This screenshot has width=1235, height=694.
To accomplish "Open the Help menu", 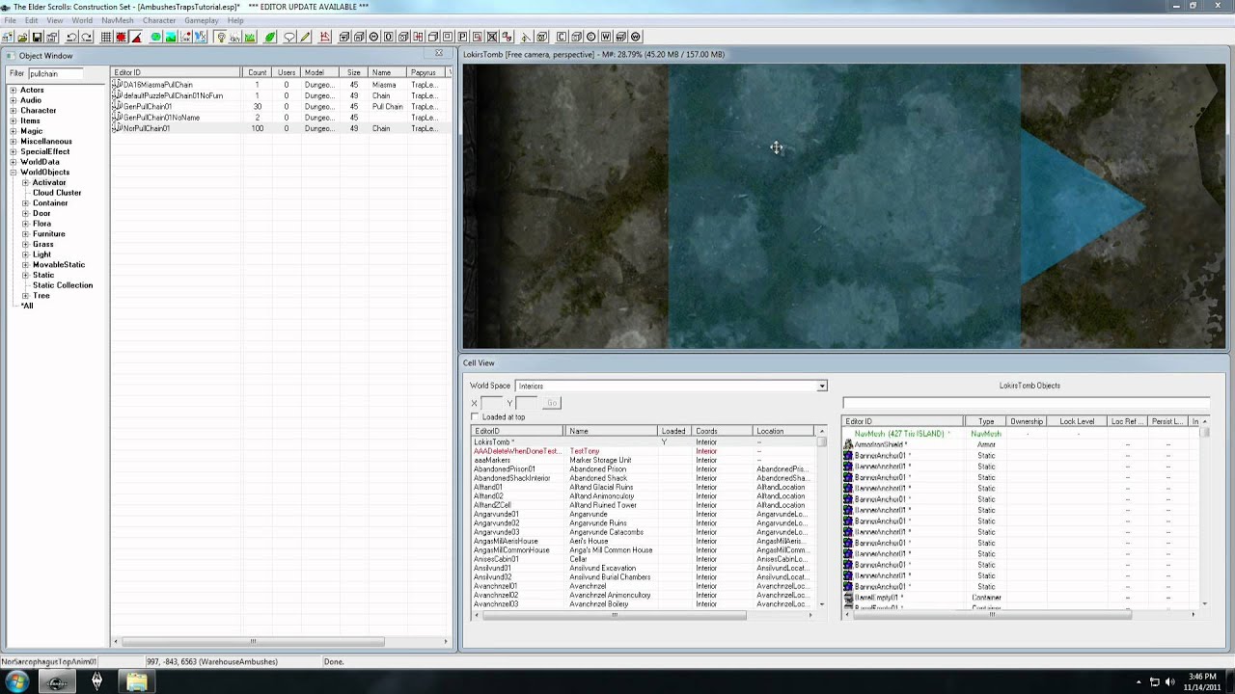I will tap(235, 20).
